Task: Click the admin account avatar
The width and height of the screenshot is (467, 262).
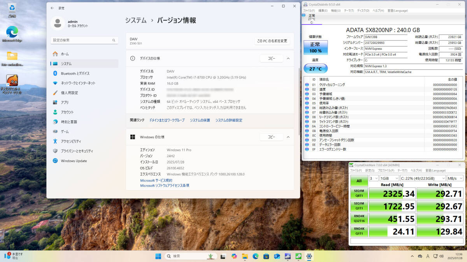Action: [x=57, y=23]
